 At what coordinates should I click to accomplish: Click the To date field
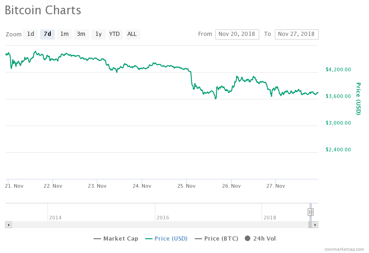pos(297,34)
